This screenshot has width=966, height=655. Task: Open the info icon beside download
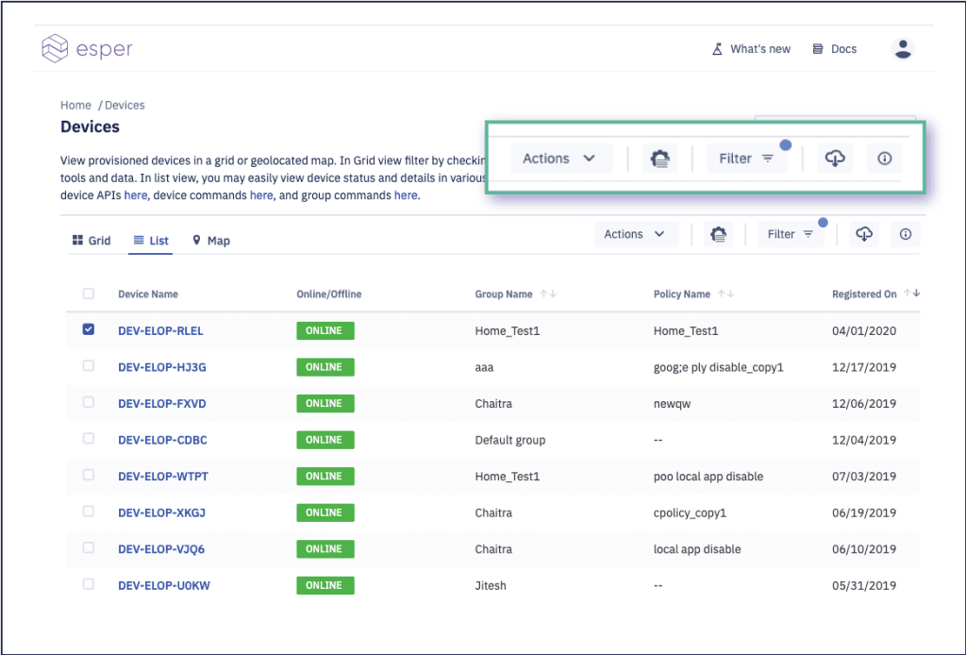coord(905,234)
